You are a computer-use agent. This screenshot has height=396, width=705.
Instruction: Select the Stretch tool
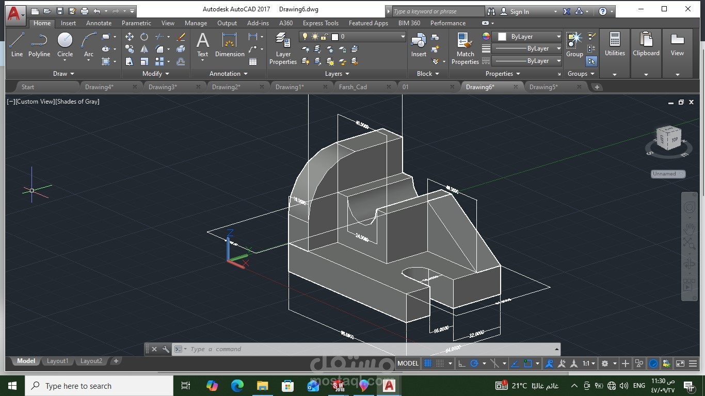(130, 61)
